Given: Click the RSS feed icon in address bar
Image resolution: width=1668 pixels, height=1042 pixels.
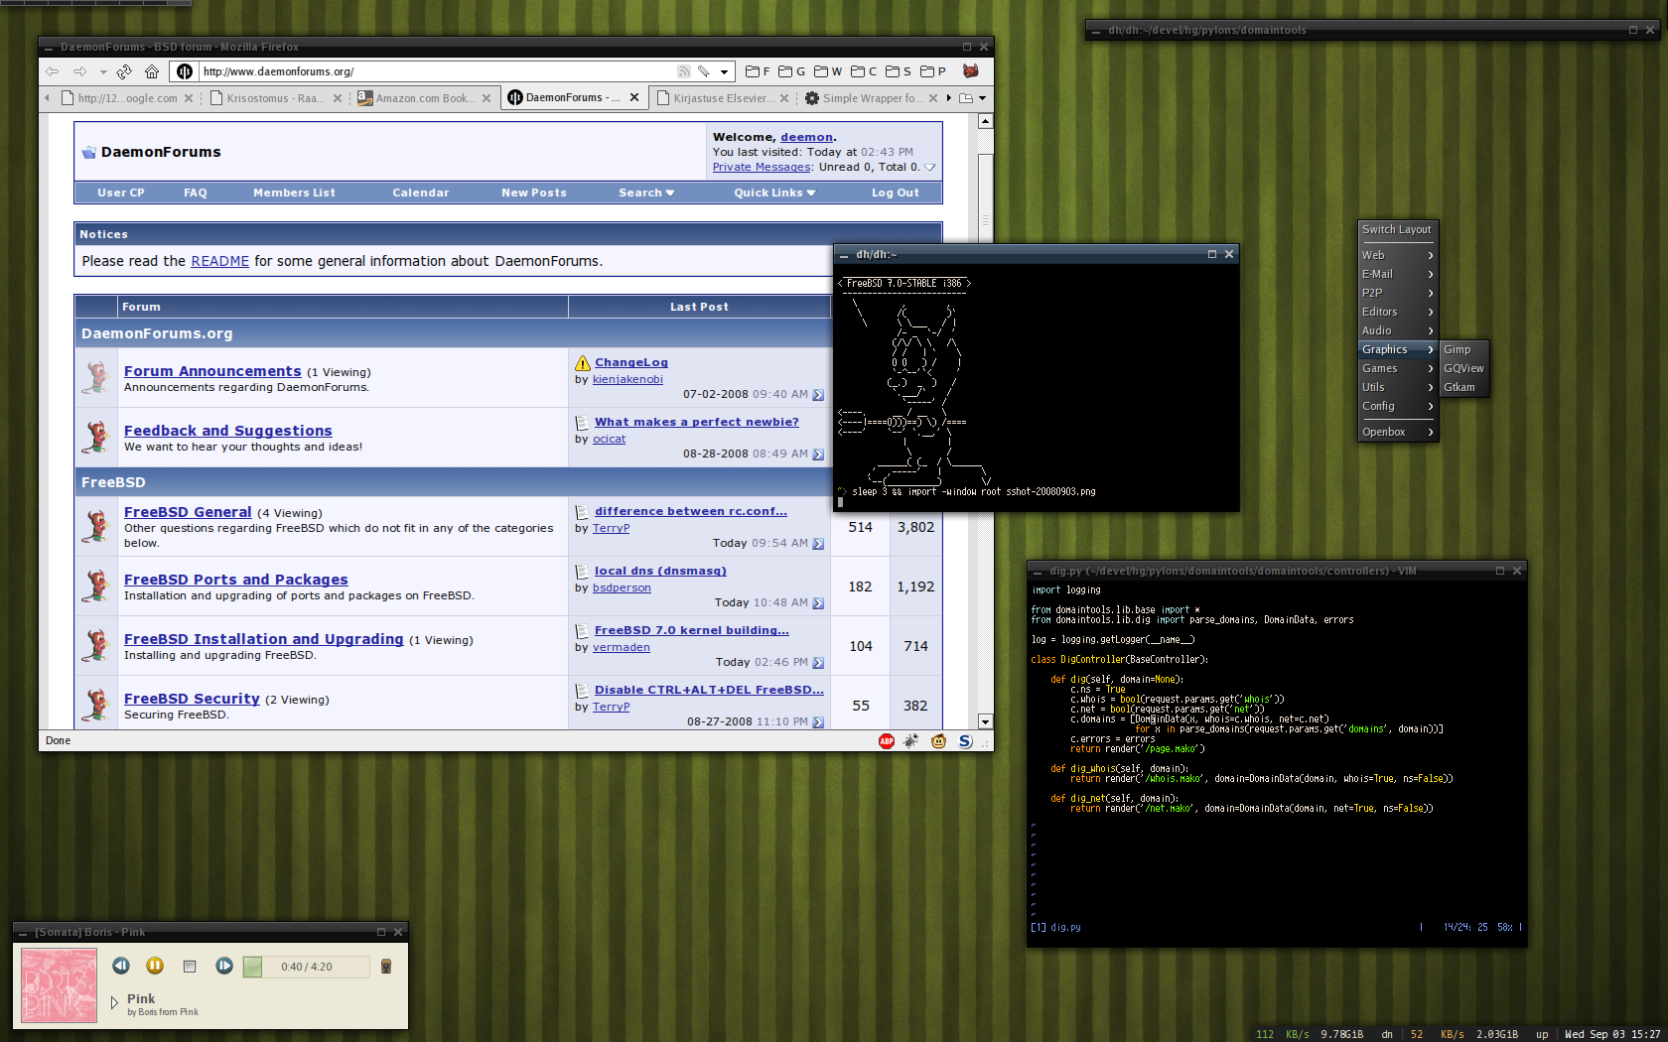Looking at the screenshot, I should pyautogui.click(x=683, y=71).
